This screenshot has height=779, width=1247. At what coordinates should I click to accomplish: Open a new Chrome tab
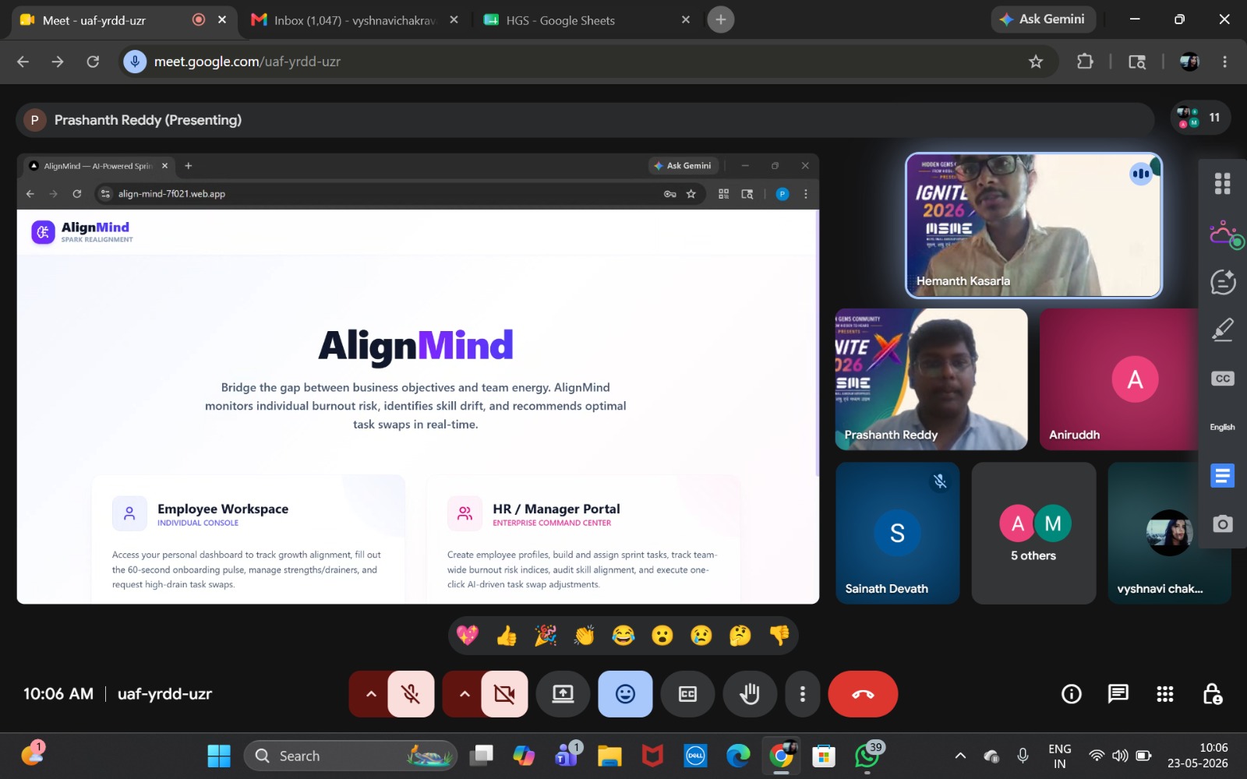tap(721, 20)
